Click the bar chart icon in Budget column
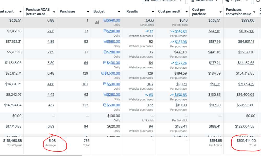Screen dimensions: 261x156 97,22
